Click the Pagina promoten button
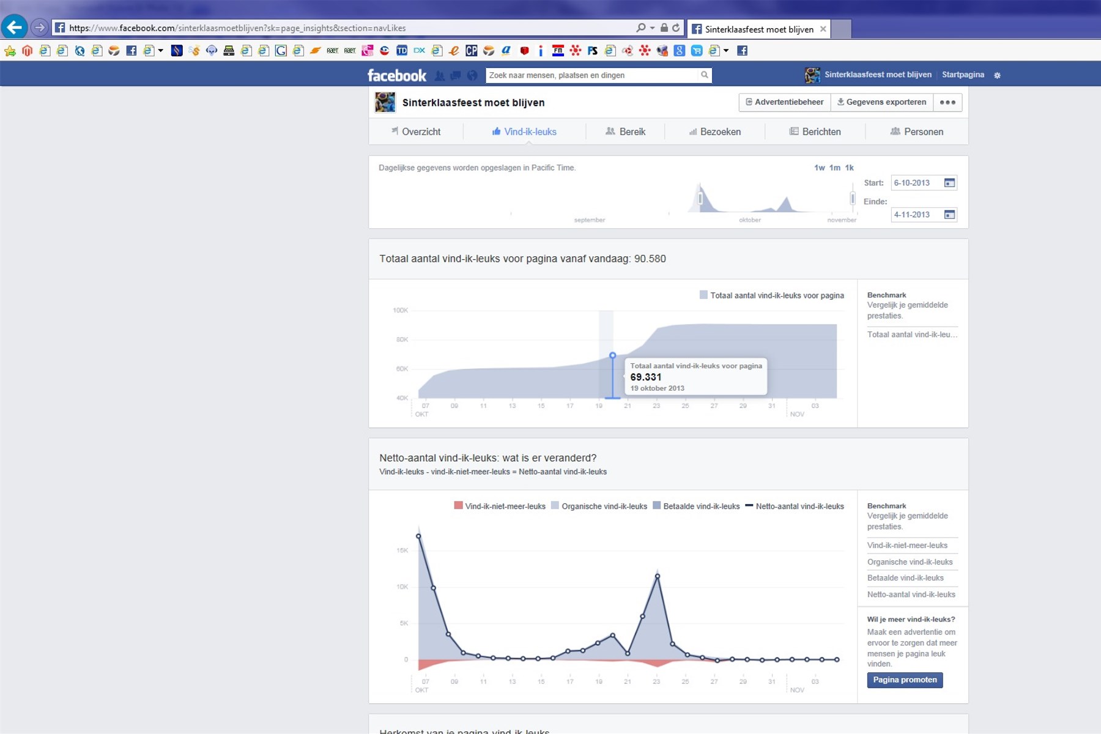The height and width of the screenshot is (734, 1101). pyautogui.click(x=905, y=680)
